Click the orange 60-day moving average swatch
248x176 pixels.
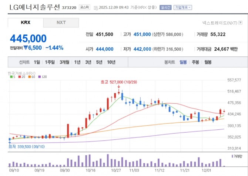coord(30,77)
